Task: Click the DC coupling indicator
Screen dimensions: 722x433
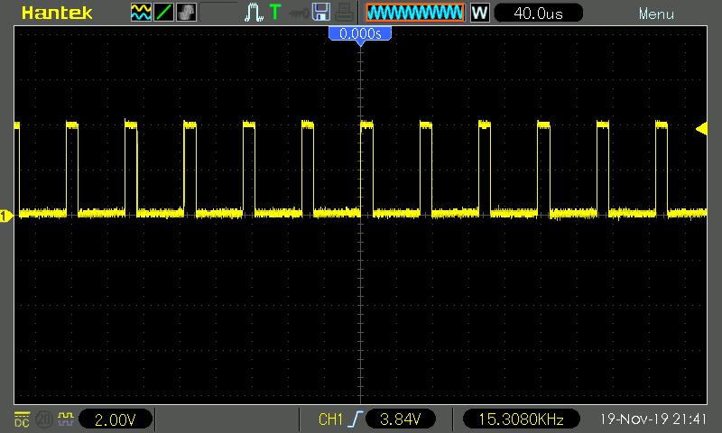Action: click(21, 419)
